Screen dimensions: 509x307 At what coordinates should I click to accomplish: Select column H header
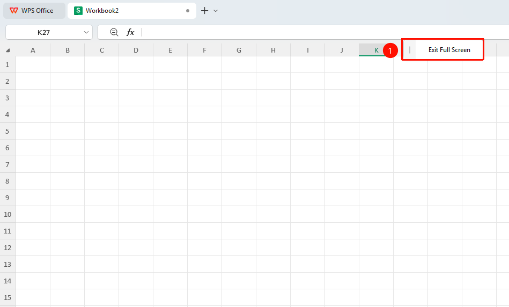click(x=274, y=50)
